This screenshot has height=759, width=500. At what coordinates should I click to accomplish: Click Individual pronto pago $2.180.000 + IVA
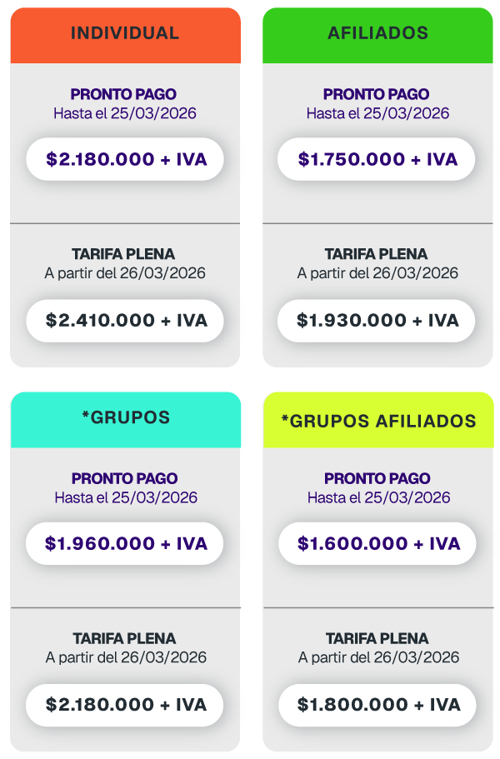point(125,159)
